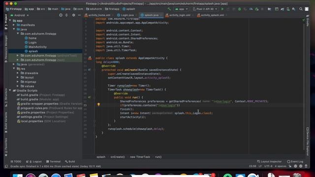This screenshot has height=177, width=315.
Task: Click the lightbulb intention icon on line 23
Action: tap(98, 104)
